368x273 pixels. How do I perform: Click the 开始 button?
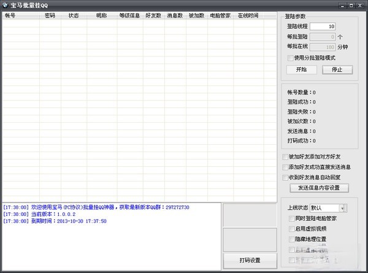(302, 70)
